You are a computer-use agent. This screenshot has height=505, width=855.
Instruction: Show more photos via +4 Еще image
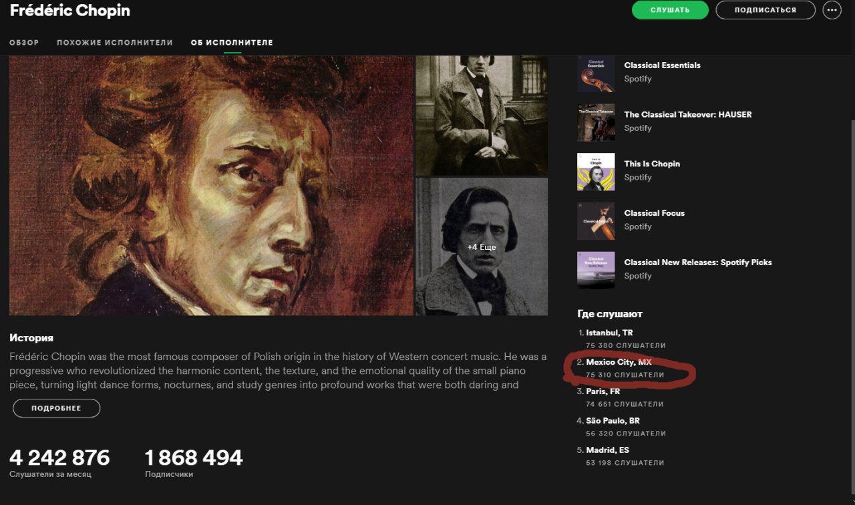pos(482,246)
